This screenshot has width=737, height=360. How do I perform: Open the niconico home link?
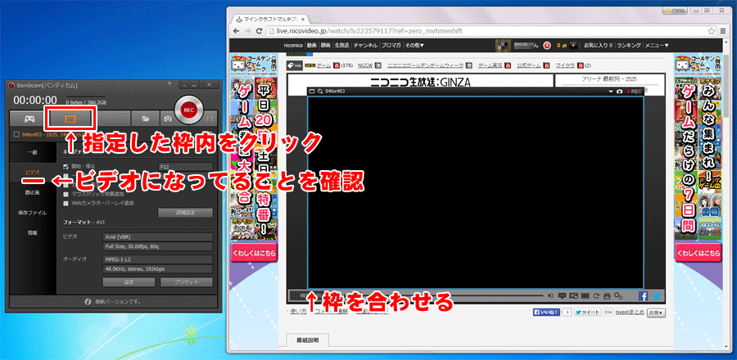pyautogui.click(x=294, y=46)
